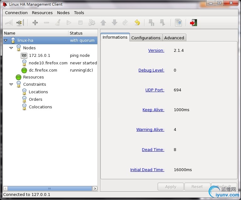Collapse the Constraints tree branch
The height and width of the screenshot is (200, 241).
[11, 84]
